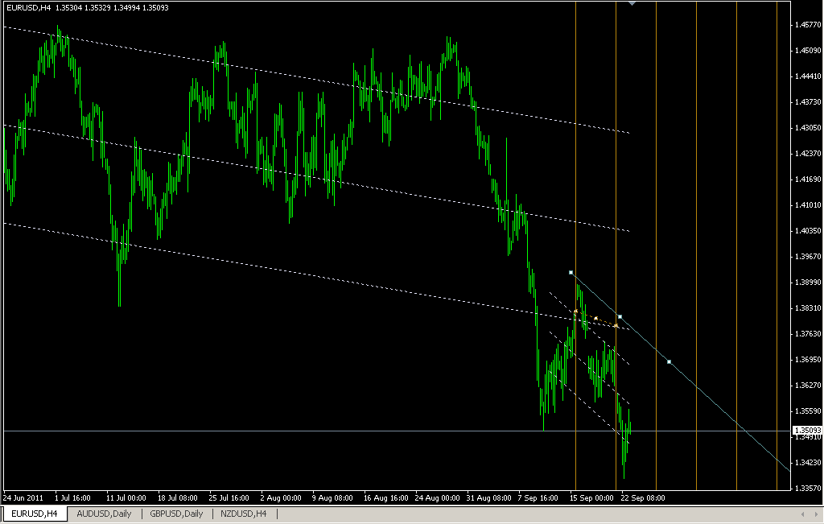Click the 1.34230 price axis label
Viewport: 824px width, 524px height.
coord(808,463)
